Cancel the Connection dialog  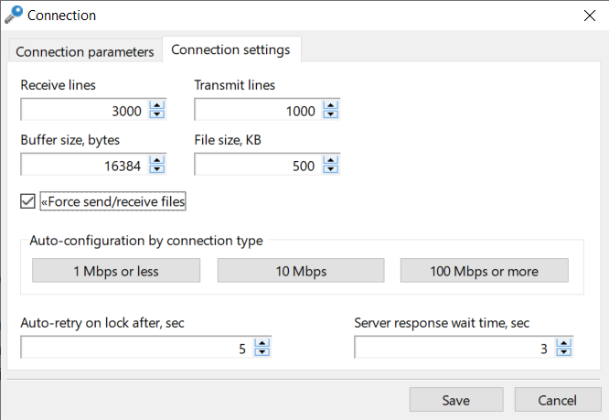(558, 400)
